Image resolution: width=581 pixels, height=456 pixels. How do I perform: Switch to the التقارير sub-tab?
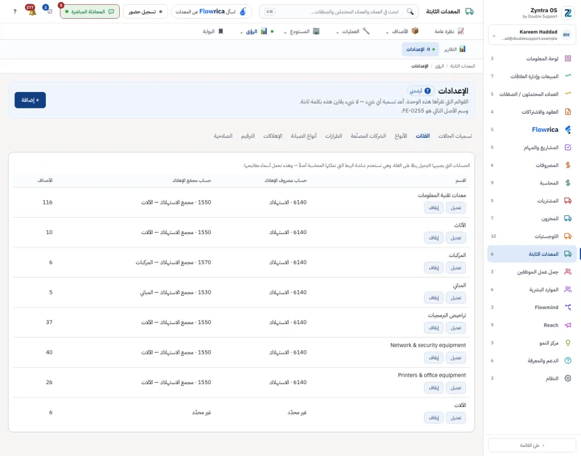[x=455, y=49]
